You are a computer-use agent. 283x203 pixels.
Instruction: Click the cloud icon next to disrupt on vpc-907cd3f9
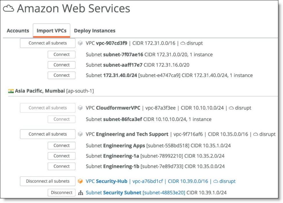(x=183, y=43)
